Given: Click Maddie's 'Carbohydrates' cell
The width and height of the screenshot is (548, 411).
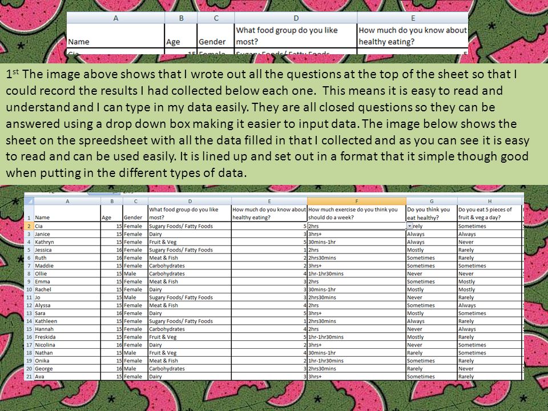Looking at the screenshot, I should click(190, 265).
